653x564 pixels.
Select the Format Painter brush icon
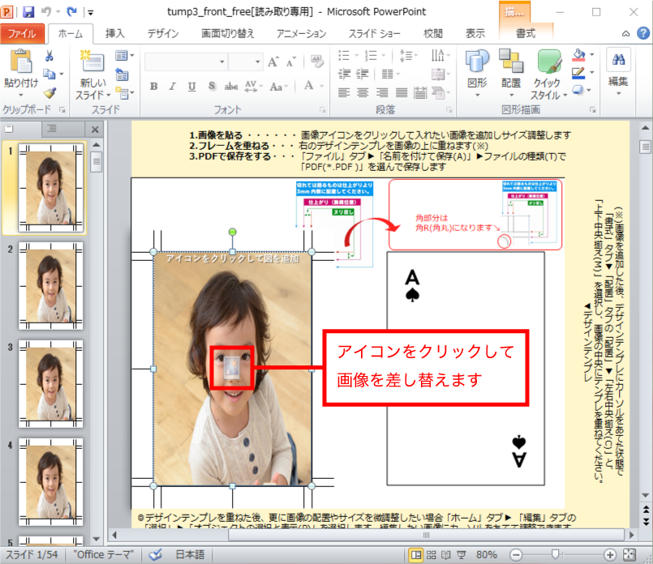(x=49, y=93)
